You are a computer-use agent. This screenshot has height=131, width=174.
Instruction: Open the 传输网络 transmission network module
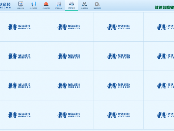(84, 5)
